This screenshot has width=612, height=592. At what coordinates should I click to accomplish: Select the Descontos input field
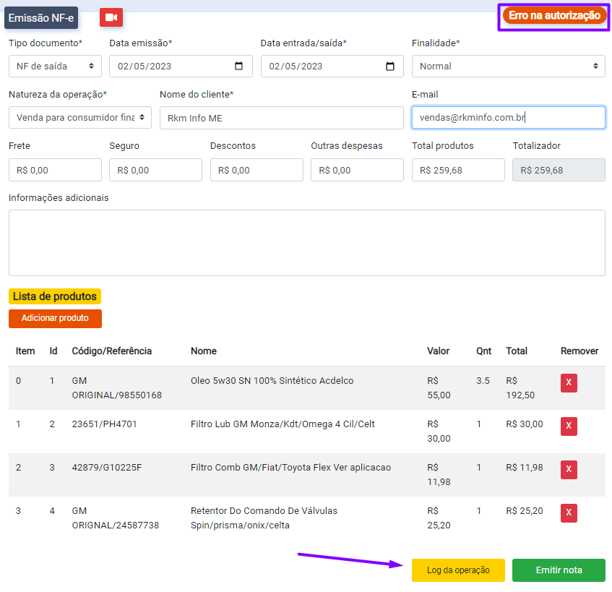(x=257, y=171)
